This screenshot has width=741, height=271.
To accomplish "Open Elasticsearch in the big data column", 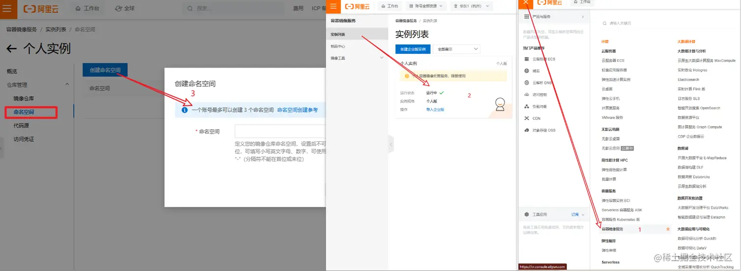I will [689, 79].
